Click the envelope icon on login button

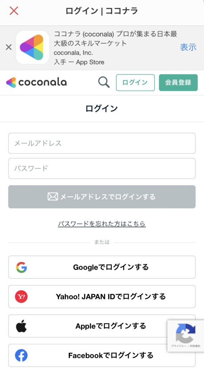point(53,197)
